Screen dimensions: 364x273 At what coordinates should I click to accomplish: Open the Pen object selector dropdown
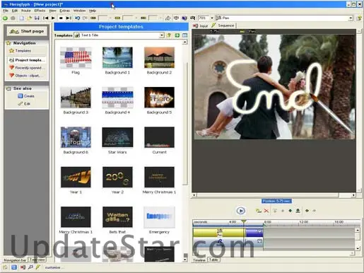click(351, 18)
